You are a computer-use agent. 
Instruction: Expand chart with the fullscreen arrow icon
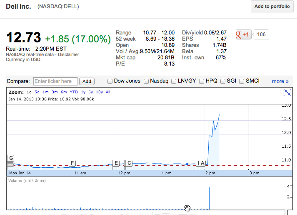point(287,93)
